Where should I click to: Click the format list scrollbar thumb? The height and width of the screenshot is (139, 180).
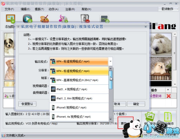pyautogui.click(x=110, y=80)
